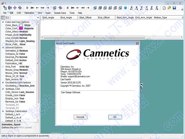Save with the blue floppy disk icon
The height and width of the screenshot is (139, 185).
174,8
